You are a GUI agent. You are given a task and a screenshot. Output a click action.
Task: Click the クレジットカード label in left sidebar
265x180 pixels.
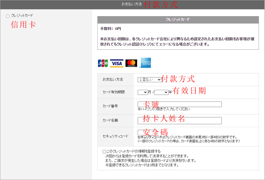click(22, 16)
